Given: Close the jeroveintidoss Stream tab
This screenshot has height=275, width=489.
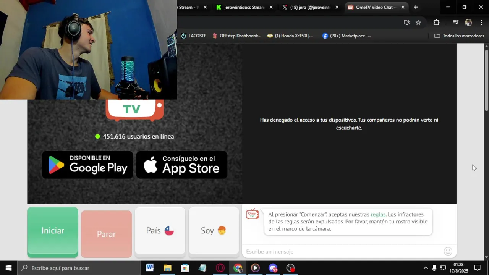Looking at the screenshot, I should pos(271,7).
